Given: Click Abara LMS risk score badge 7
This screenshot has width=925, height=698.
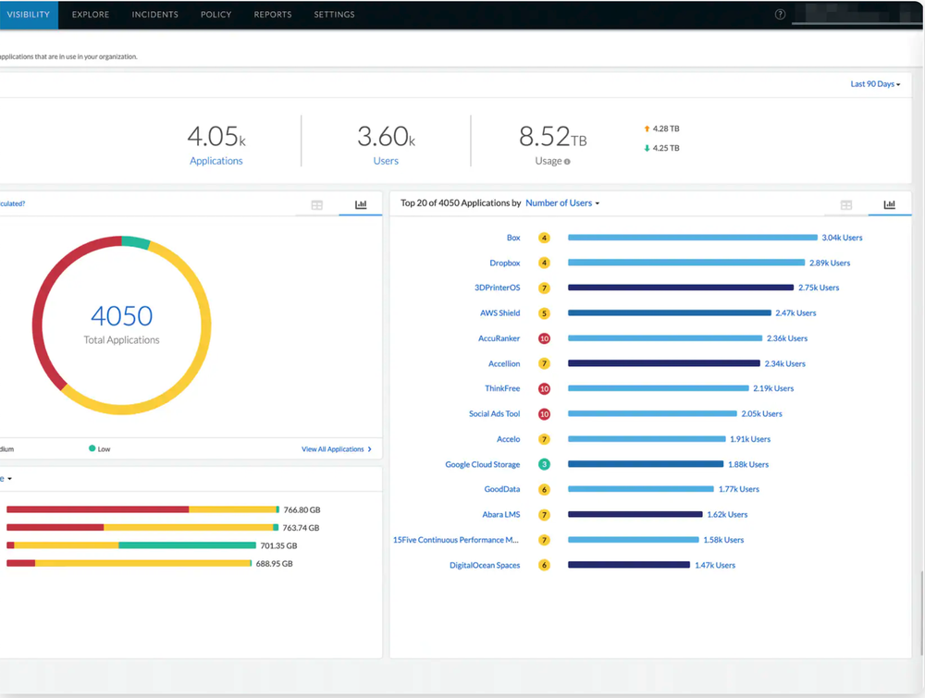Looking at the screenshot, I should [544, 515].
